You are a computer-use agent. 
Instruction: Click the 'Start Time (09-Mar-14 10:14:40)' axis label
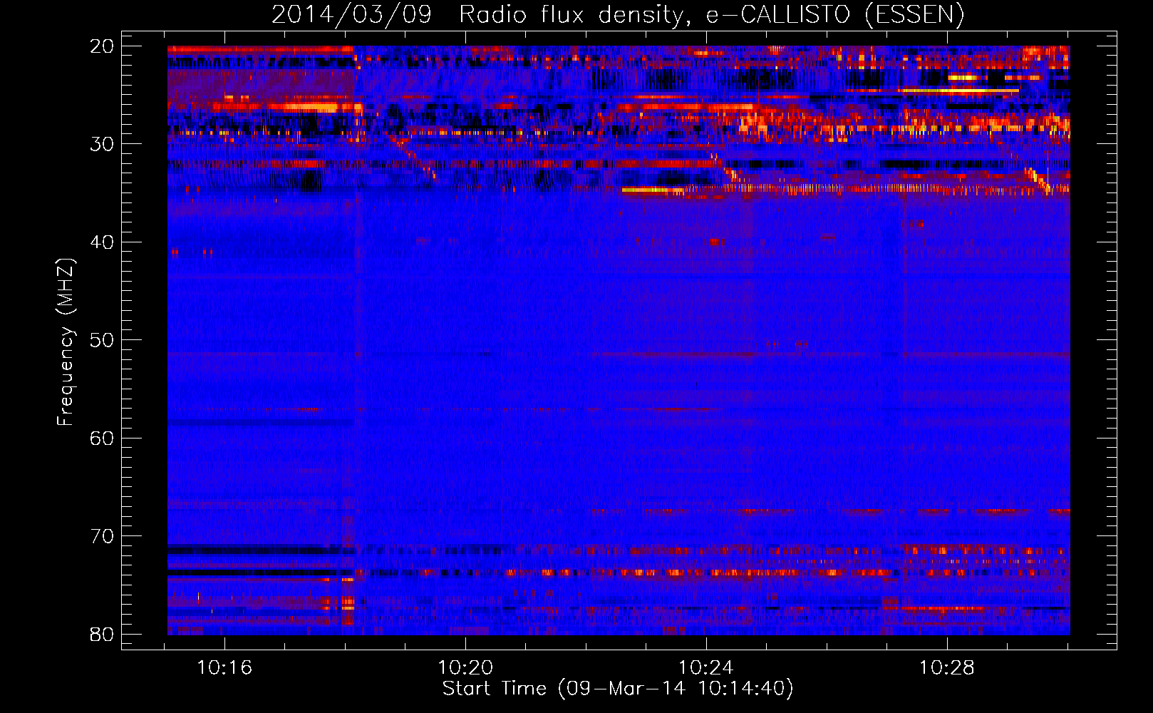pos(617,689)
